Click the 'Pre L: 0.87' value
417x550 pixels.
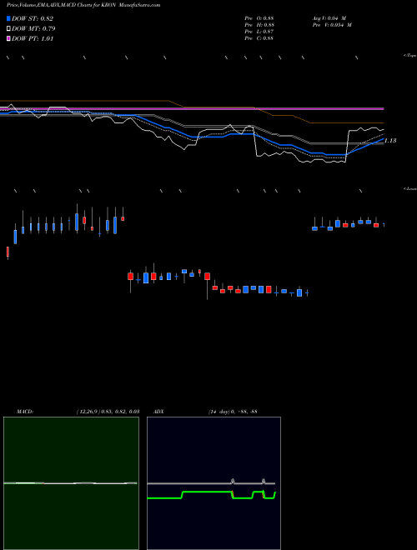pyautogui.click(x=259, y=32)
